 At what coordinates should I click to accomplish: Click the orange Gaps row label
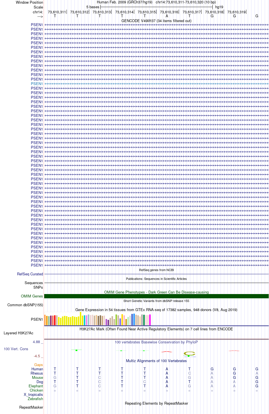(39, 365)
